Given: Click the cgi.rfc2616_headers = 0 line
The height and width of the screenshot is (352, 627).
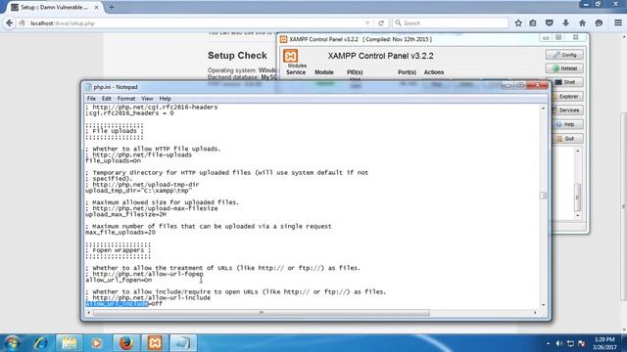Looking at the screenshot, I should [x=129, y=113].
